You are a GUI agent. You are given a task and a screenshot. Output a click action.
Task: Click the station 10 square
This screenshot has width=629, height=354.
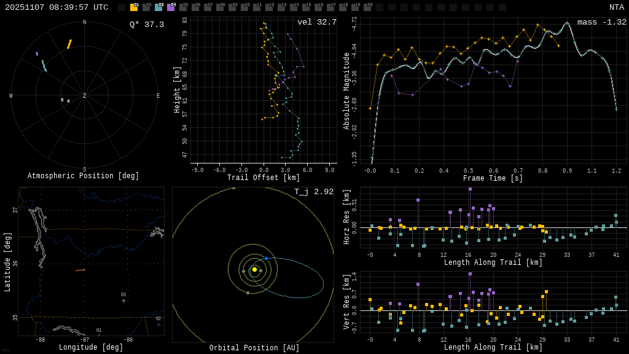[x=244, y=7]
